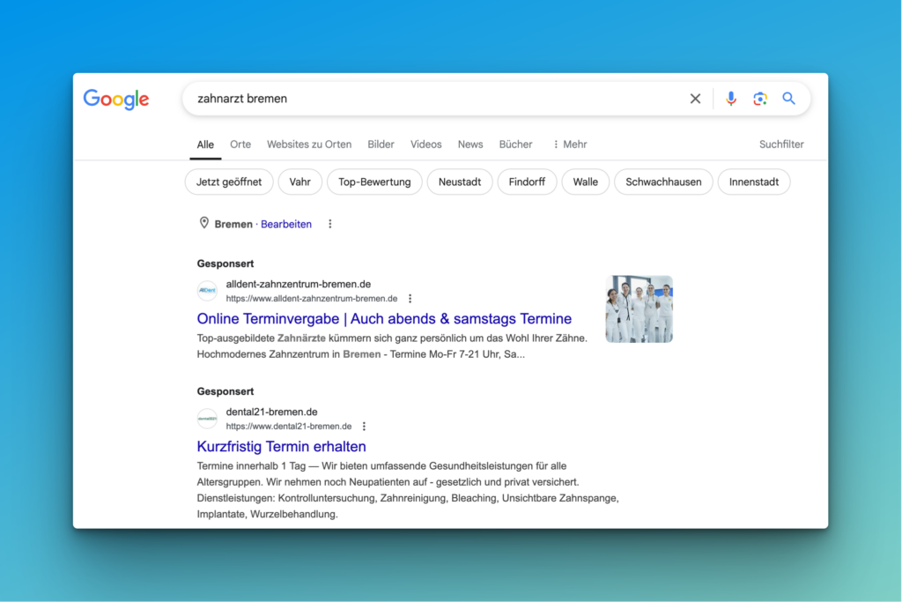Enable the Top-Bewertung filter chip

[x=374, y=182]
